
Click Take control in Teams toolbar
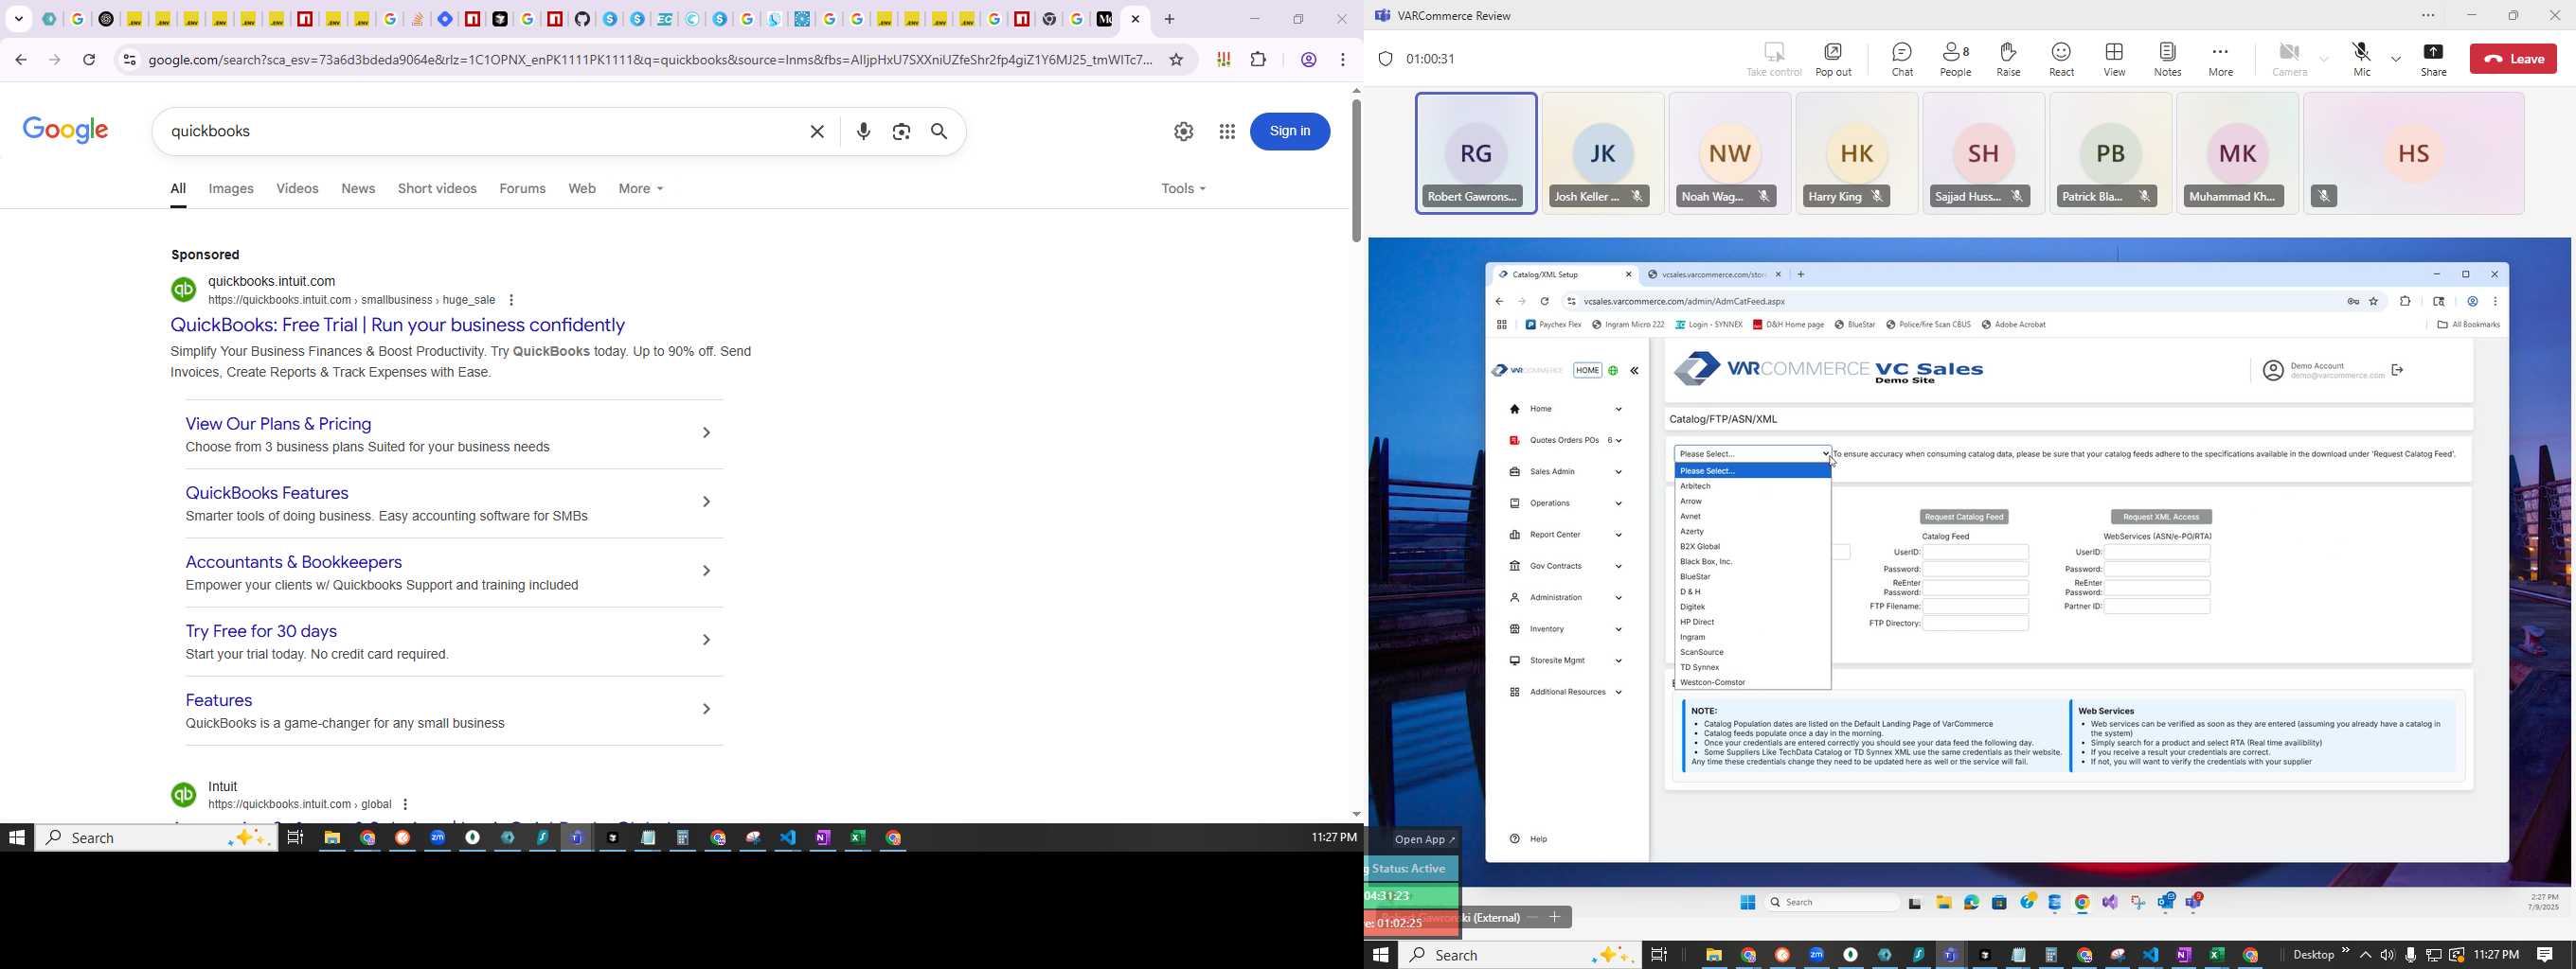point(1773,59)
